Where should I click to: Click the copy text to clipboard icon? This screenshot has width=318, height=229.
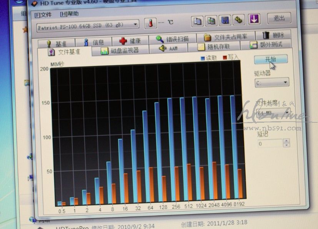[x=197, y=20]
